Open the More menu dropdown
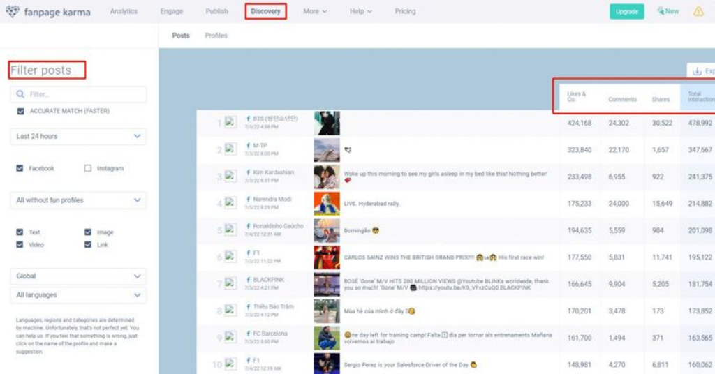The height and width of the screenshot is (374, 715). [315, 11]
